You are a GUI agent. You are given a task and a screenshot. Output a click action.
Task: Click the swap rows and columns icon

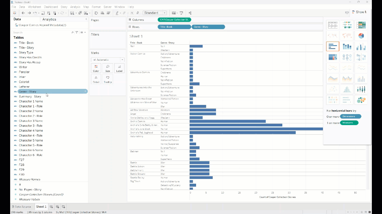[96, 13]
